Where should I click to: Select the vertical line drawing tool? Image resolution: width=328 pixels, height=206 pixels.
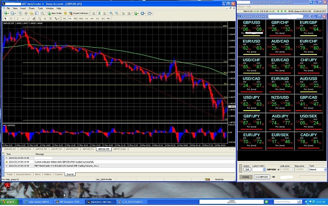tap(17, 18)
